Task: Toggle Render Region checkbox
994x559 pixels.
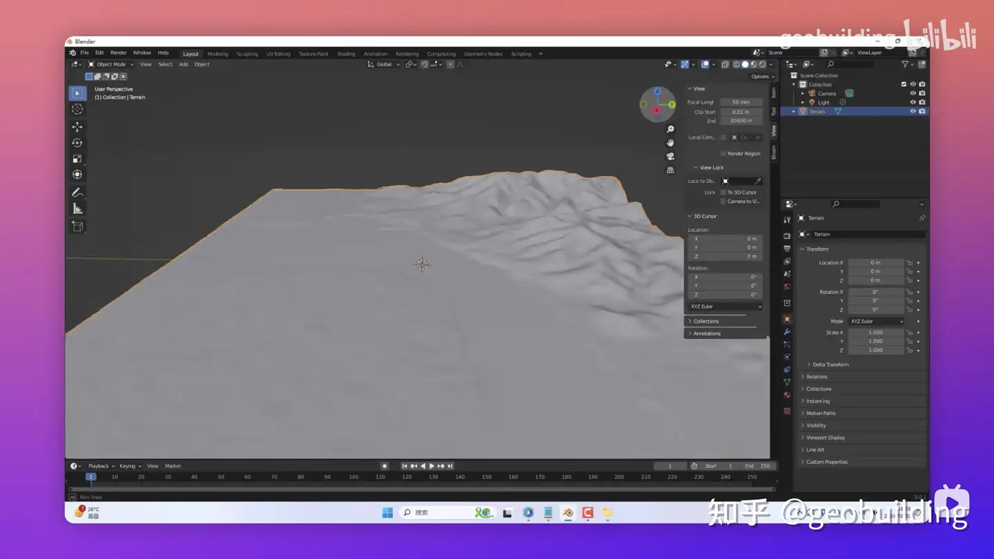Action: tap(723, 154)
